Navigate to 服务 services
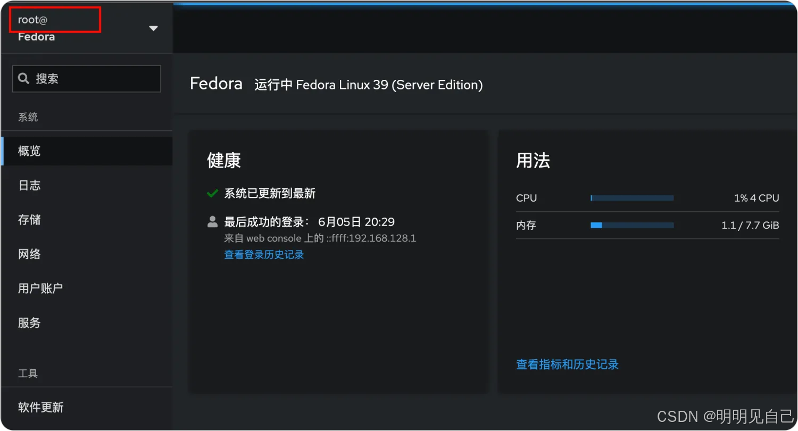The height and width of the screenshot is (431, 798). coord(87,322)
